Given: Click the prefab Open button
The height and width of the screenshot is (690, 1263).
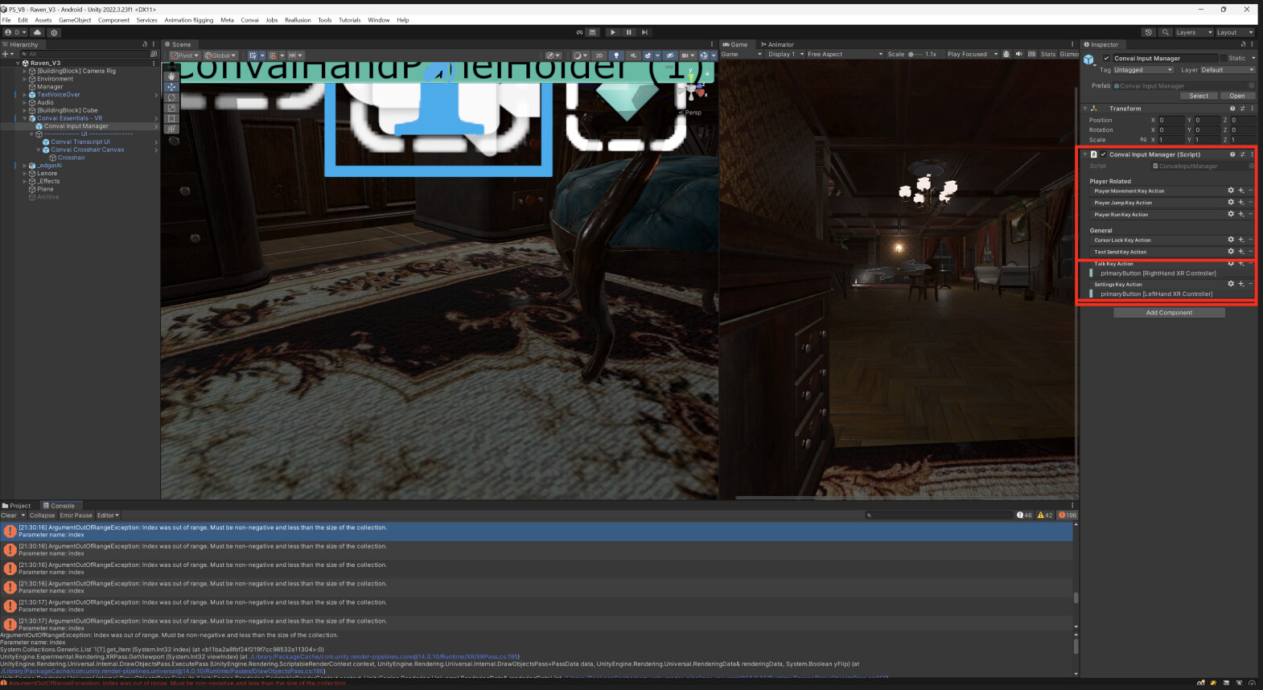Looking at the screenshot, I should coord(1236,96).
